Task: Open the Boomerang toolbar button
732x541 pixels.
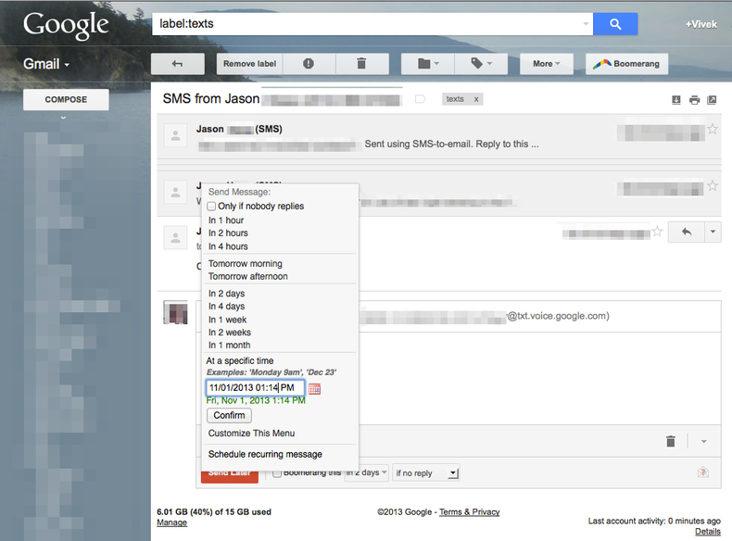Action: point(626,64)
